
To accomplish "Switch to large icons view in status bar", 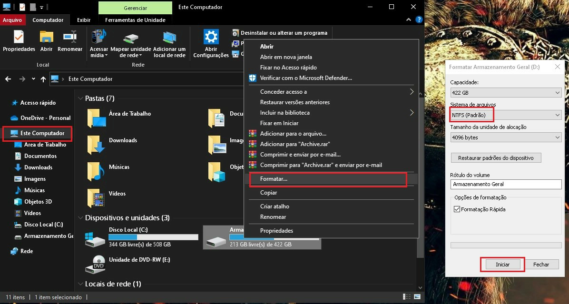I will coord(417,297).
